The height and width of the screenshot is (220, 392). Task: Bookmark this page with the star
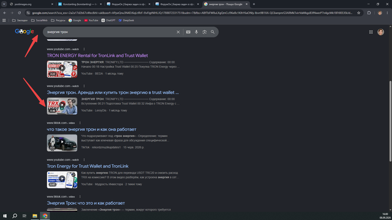pyautogui.click(x=358, y=13)
